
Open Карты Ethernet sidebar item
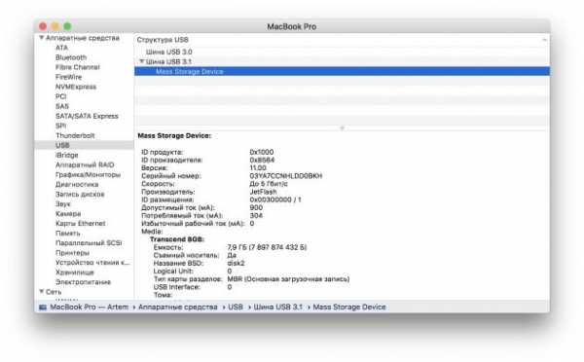click(81, 224)
